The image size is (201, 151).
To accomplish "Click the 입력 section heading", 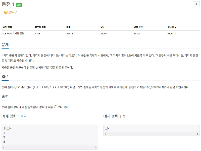I will pos(5,76).
